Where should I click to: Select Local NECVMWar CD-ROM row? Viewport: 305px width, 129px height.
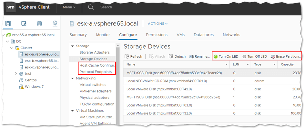pos(212,81)
